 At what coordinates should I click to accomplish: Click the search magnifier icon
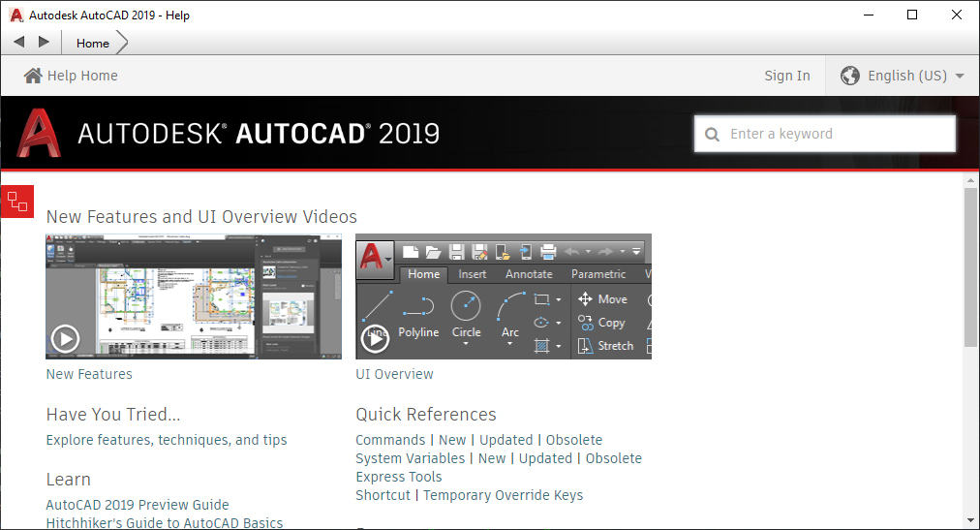pos(712,135)
